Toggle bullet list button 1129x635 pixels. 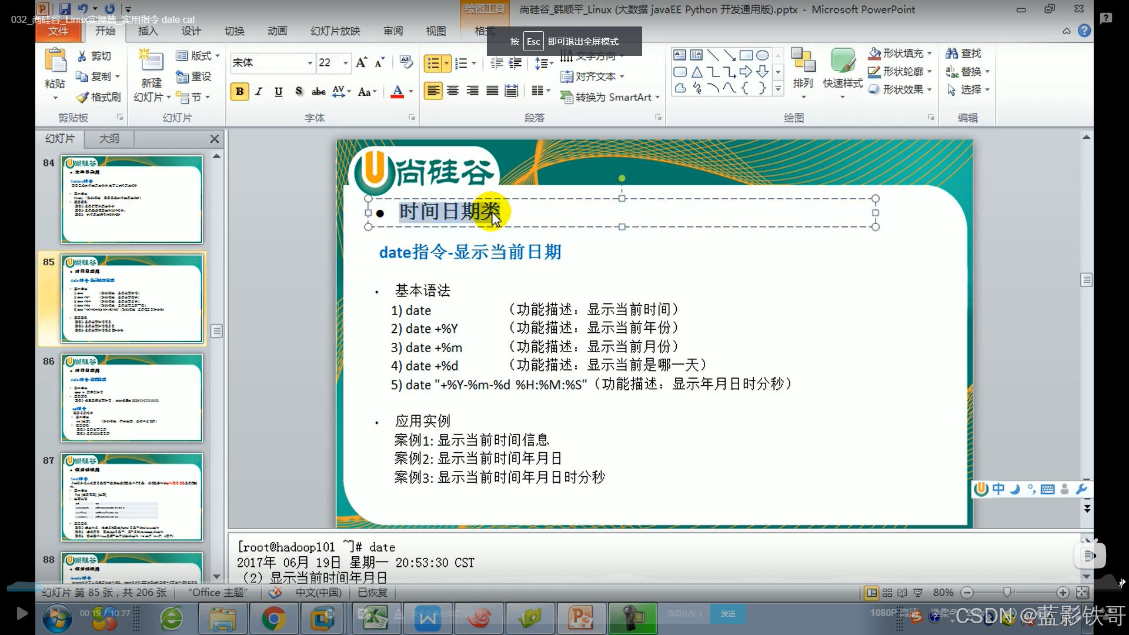click(433, 63)
